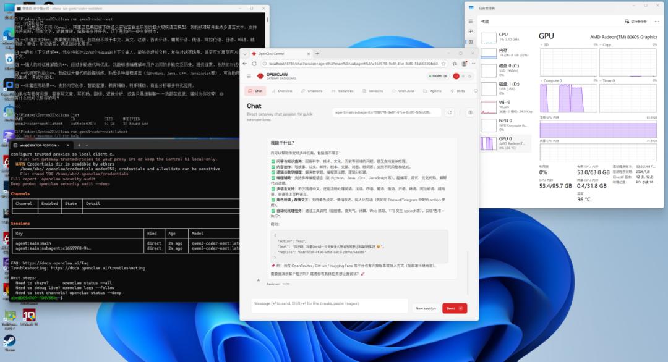Go back in the browser
Screen dimensions: 668x362
click(x=244, y=64)
